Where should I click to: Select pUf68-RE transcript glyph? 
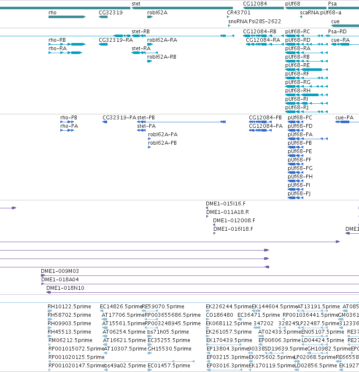point(306,70)
